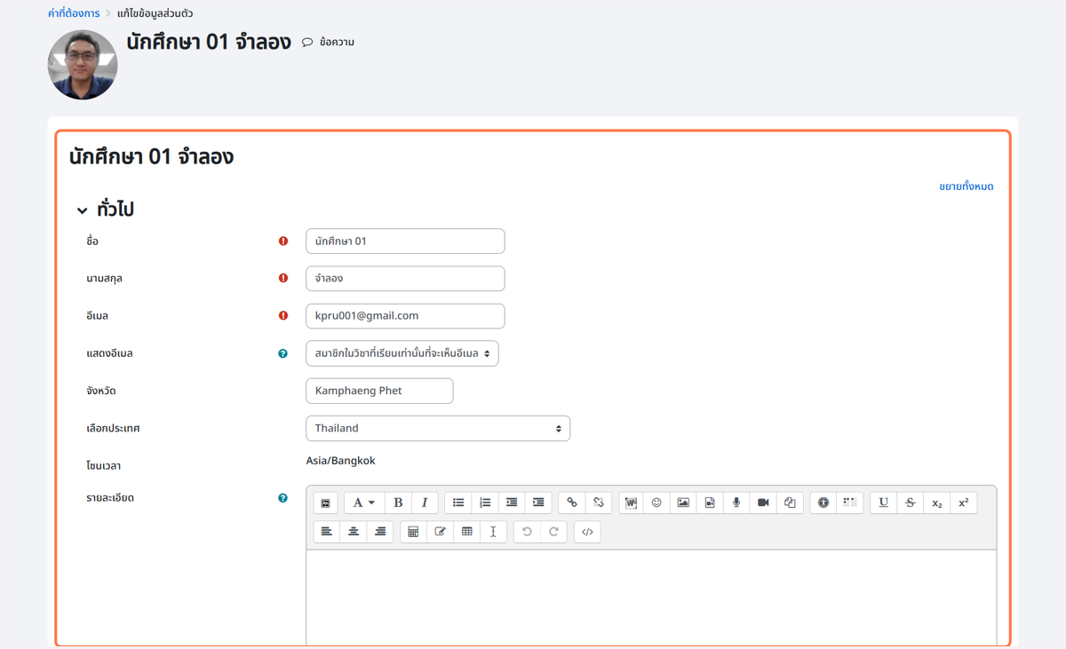Insert an ordered numbered list

tap(485, 503)
